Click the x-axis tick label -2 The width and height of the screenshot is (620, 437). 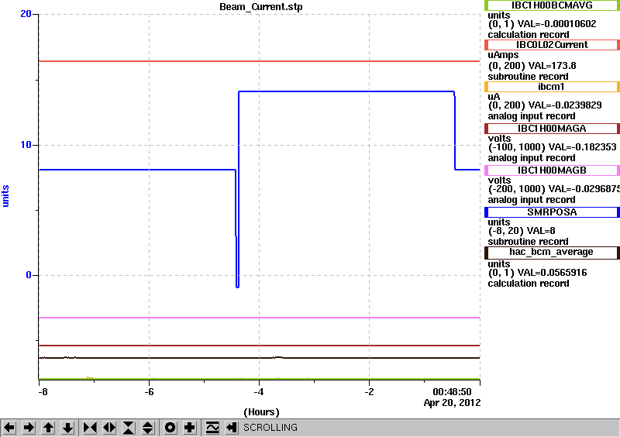tap(369, 392)
